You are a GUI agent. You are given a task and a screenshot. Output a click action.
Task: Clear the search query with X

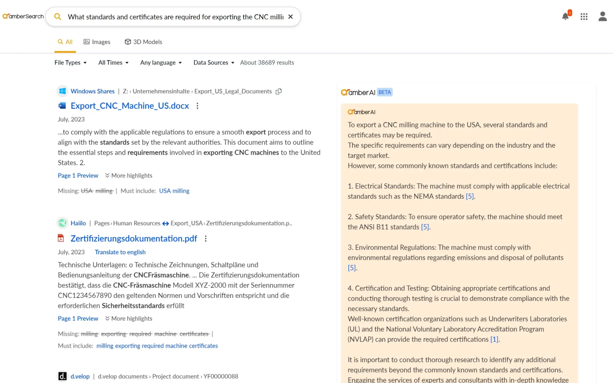point(290,17)
